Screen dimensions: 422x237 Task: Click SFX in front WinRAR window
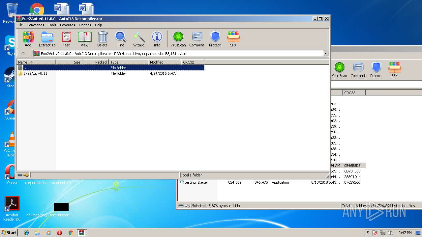click(x=233, y=39)
